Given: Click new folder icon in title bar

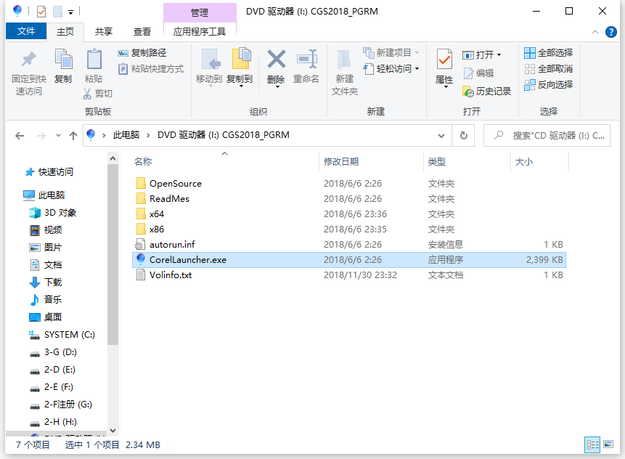Looking at the screenshot, I should pyautogui.click(x=58, y=12).
